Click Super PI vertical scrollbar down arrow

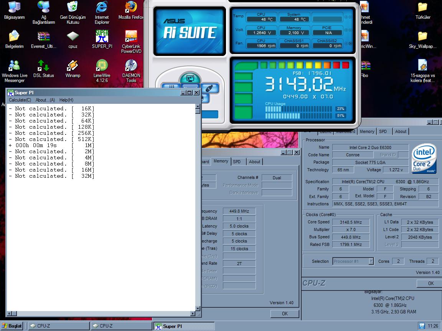(x=198, y=308)
